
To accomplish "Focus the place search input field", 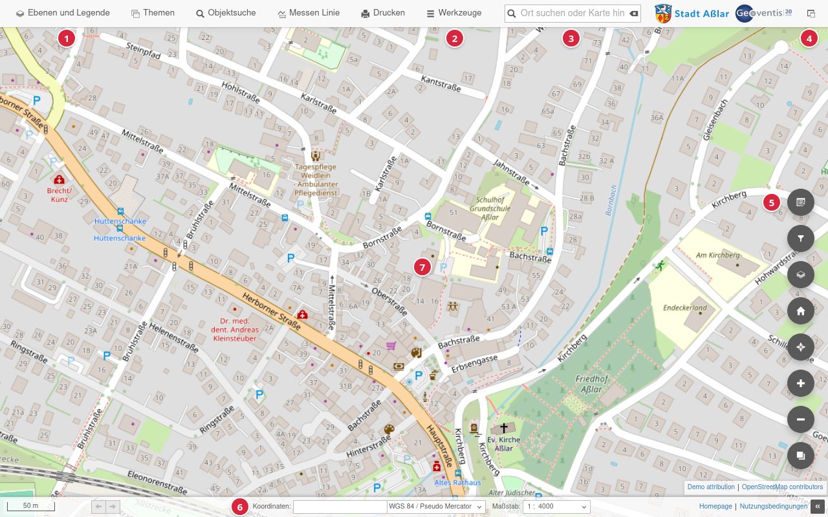I will pos(572,13).
